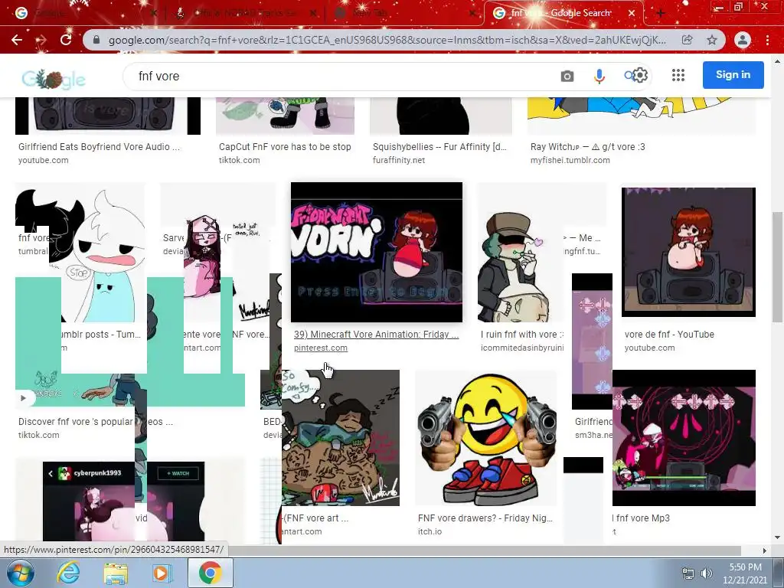
Task: Open the Chrome profile avatar
Action: pos(743,40)
